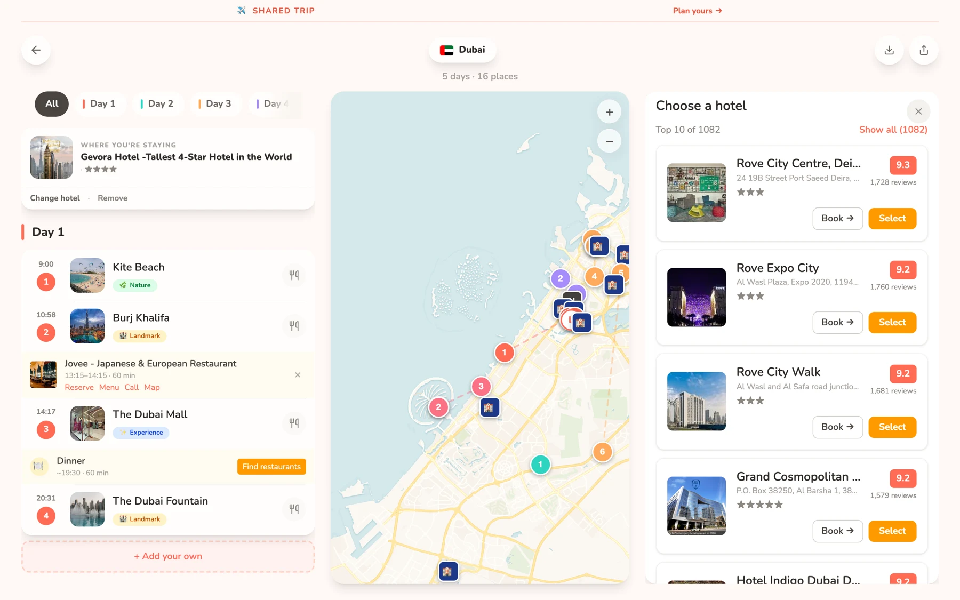Open The Dubai Fountain thumbnail
The width and height of the screenshot is (960, 600).
click(x=87, y=509)
